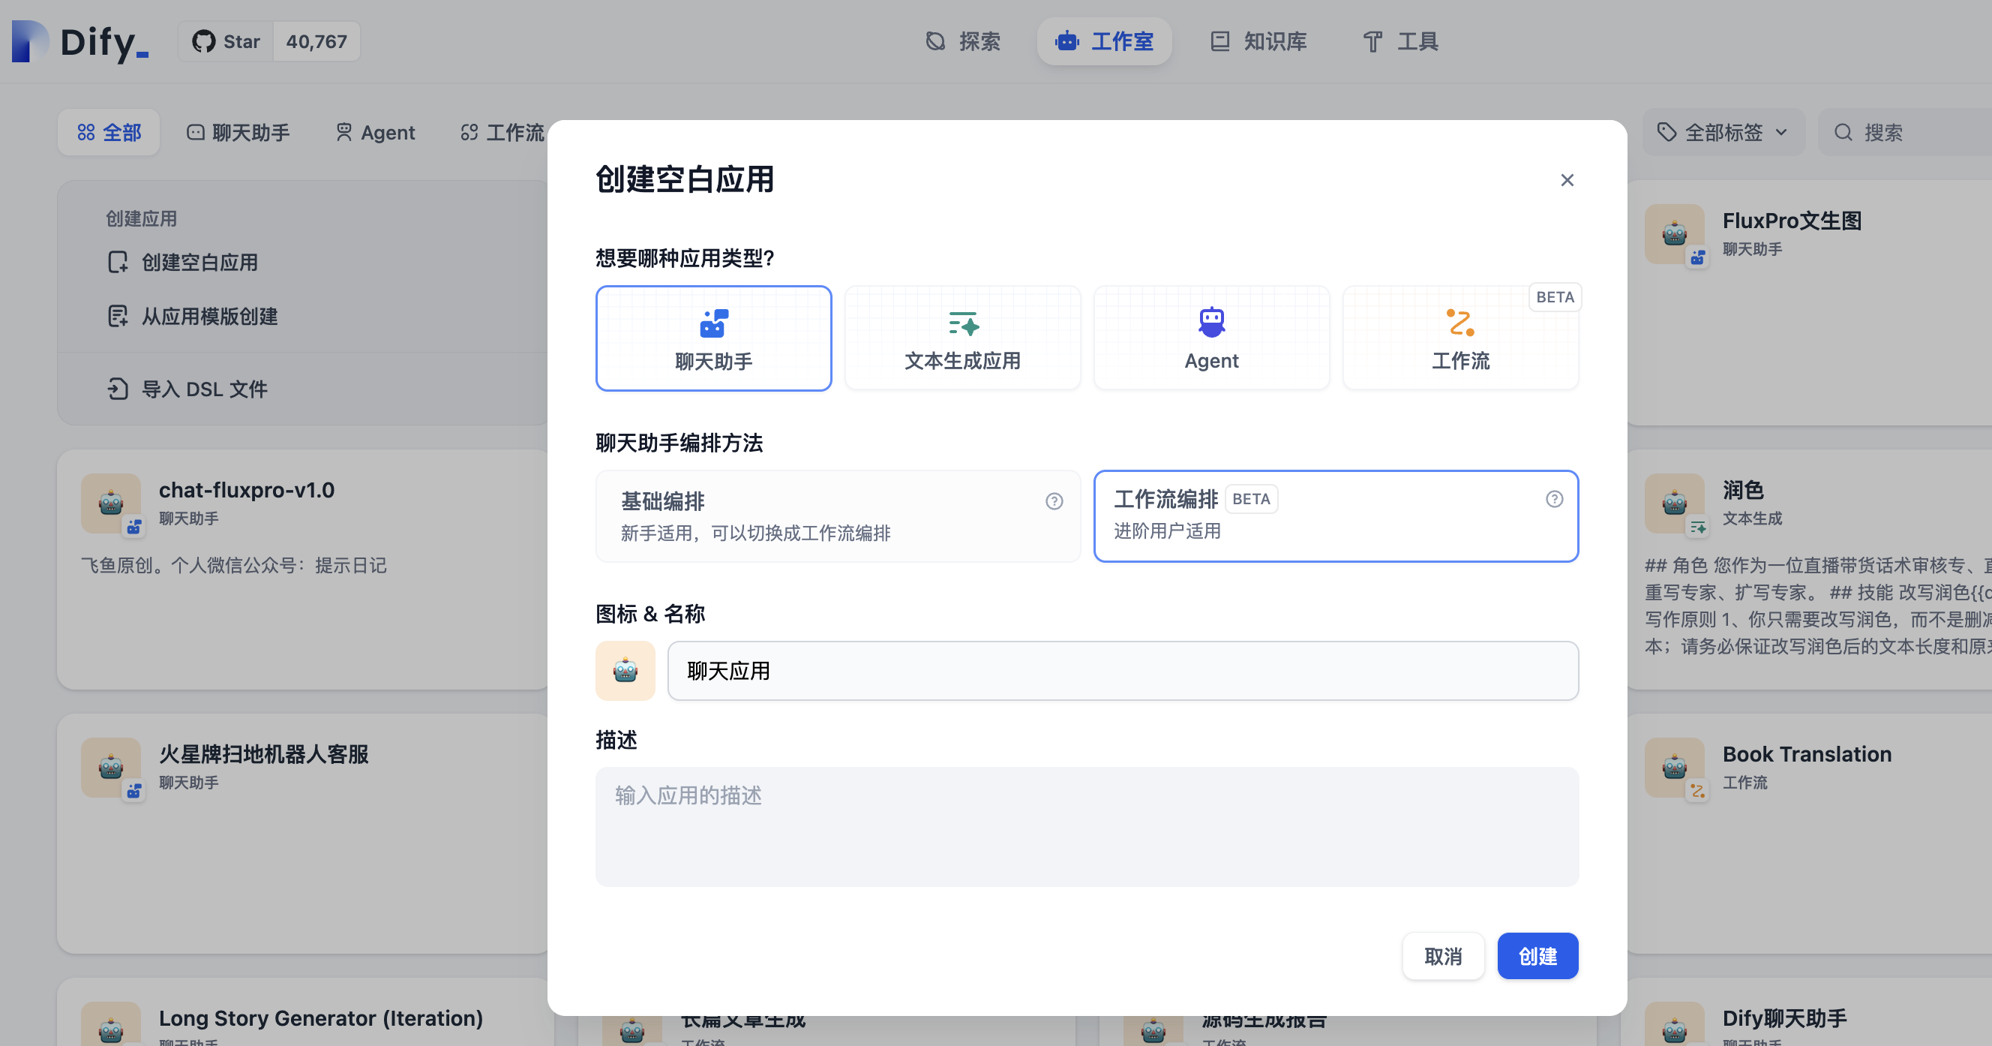Click the 工具 hammer icon
This screenshot has width=1992, height=1046.
[x=1372, y=41]
